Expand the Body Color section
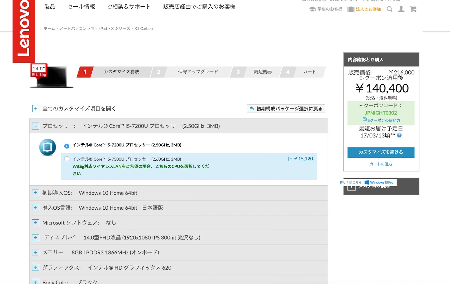The height and width of the screenshot is (284, 450). tap(36, 281)
